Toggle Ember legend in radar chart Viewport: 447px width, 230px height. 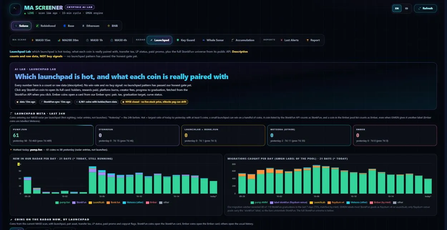coord(152,202)
